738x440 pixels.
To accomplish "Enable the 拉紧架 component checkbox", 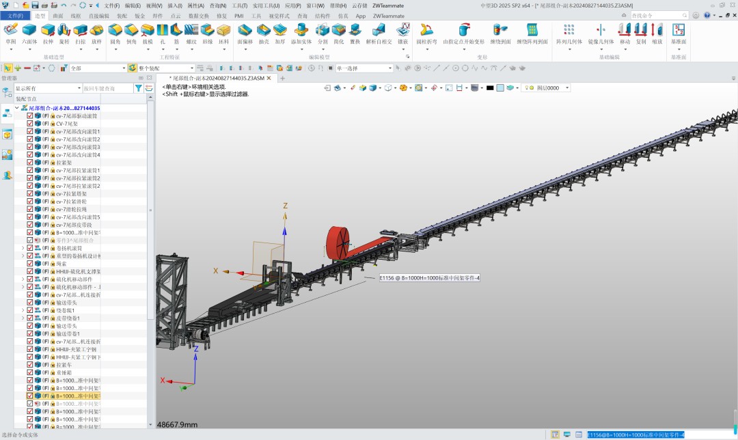I will click(29, 163).
